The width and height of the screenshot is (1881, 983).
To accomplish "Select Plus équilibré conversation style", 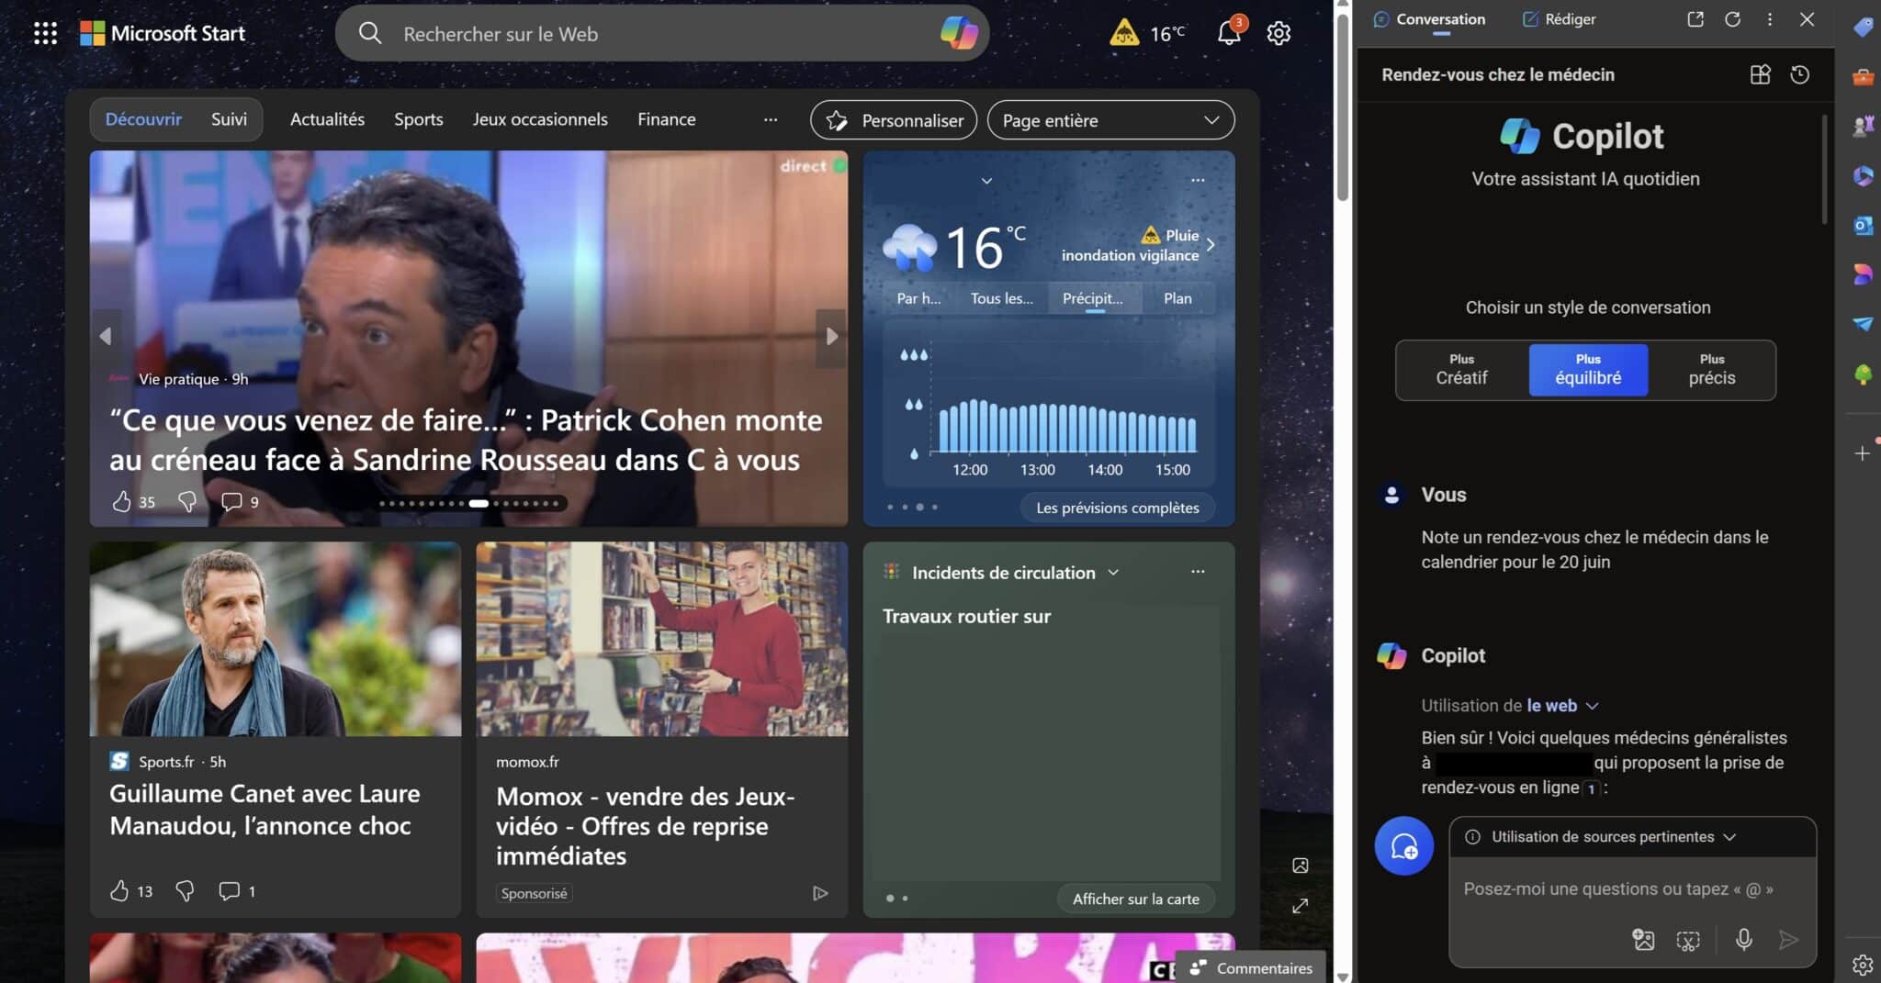I will 1588,370.
